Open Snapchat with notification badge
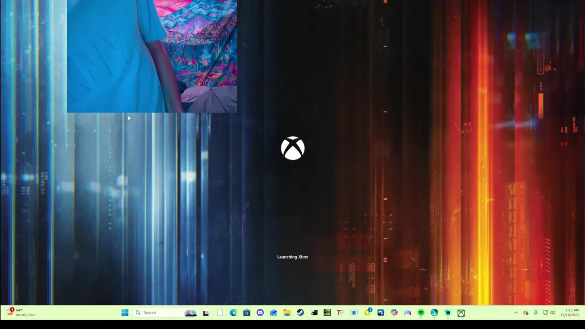585x329 pixels. pyautogui.click(x=367, y=313)
